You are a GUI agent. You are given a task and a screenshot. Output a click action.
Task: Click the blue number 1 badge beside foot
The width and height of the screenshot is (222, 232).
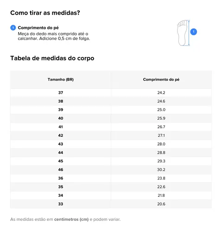193,32
